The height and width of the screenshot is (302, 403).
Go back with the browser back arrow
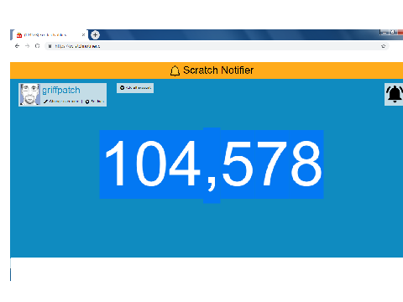(x=17, y=46)
